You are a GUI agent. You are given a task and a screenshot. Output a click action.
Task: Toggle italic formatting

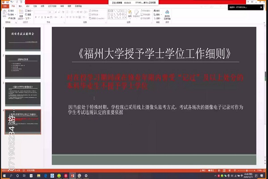[39, 17]
